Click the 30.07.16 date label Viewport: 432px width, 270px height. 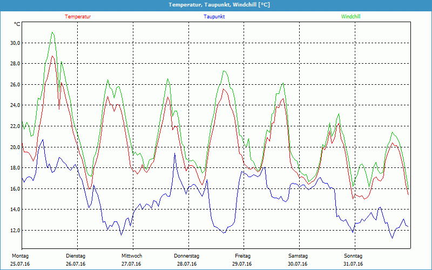coord(298,264)
